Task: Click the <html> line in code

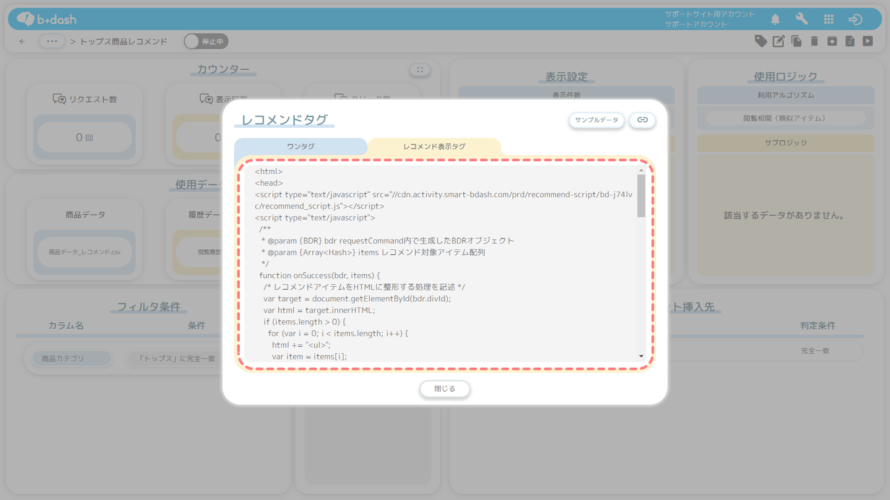Action: tap(269, 172)
